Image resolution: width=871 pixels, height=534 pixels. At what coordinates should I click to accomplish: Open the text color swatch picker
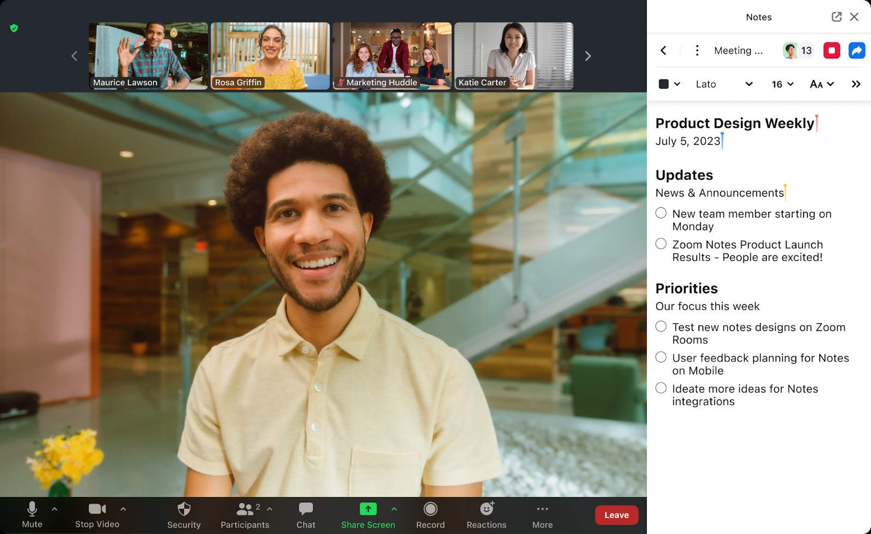tap(670, 84)
